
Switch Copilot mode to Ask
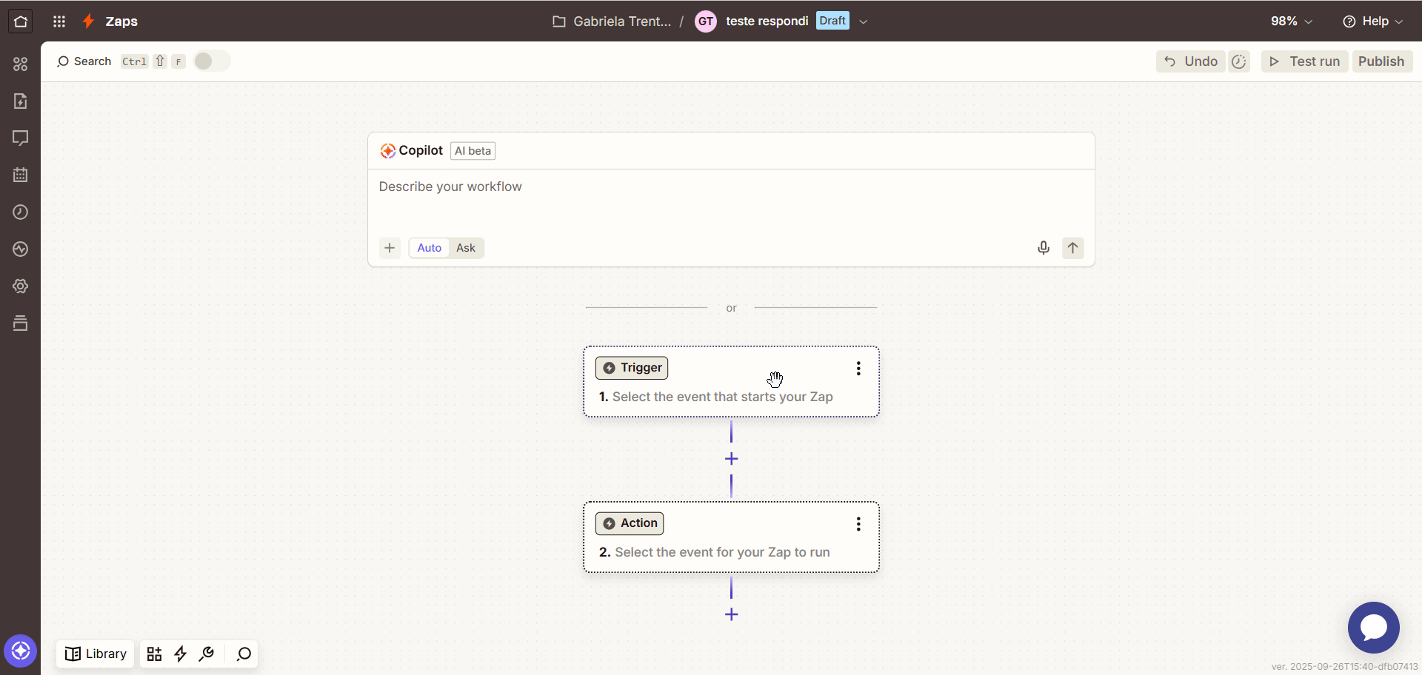[466, 248]
